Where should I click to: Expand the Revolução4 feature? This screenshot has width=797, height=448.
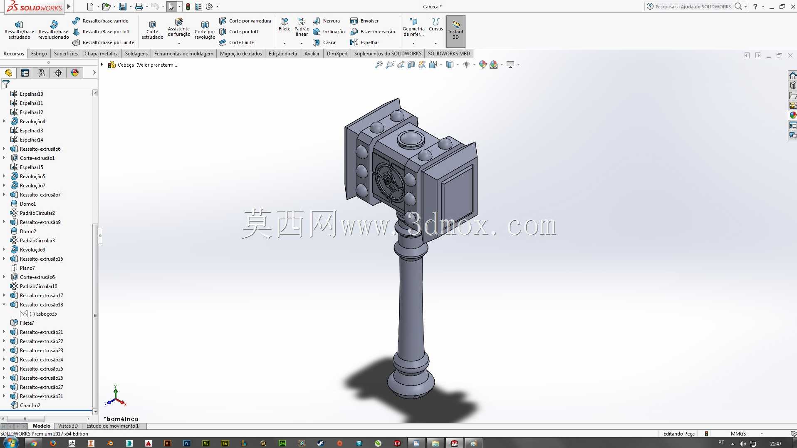(x=4, y=121)
